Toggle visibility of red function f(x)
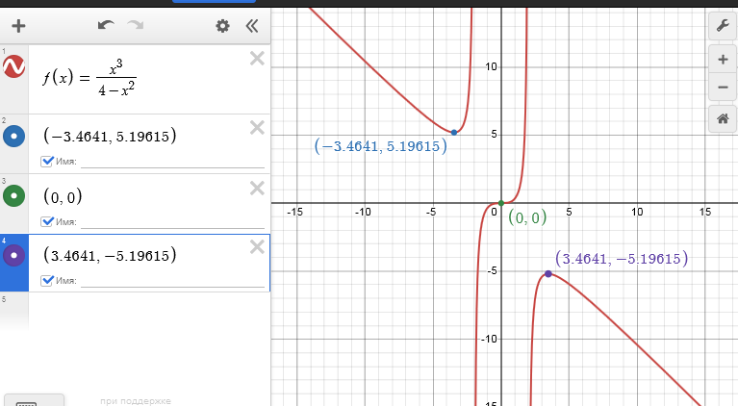The image size is (738, 406). (14, 67)
